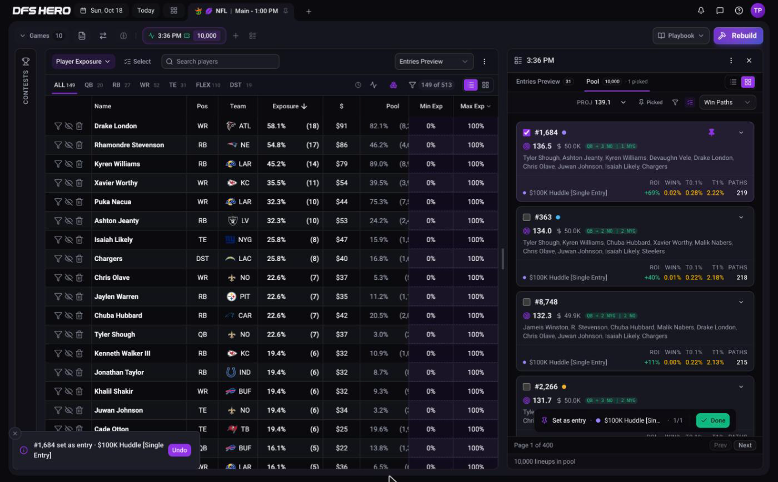This screenshot has height=482, width=778.
Task: Switch the pool to list view
Action: [x=733, y=82]
